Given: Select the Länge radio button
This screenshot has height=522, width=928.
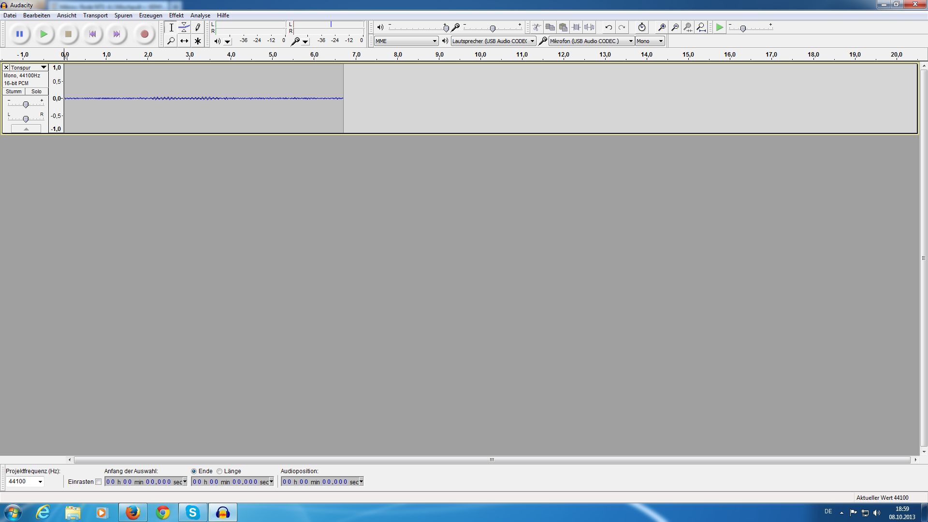Looking at the screenshot, I should pyautogui.click(x=219, y=471).
